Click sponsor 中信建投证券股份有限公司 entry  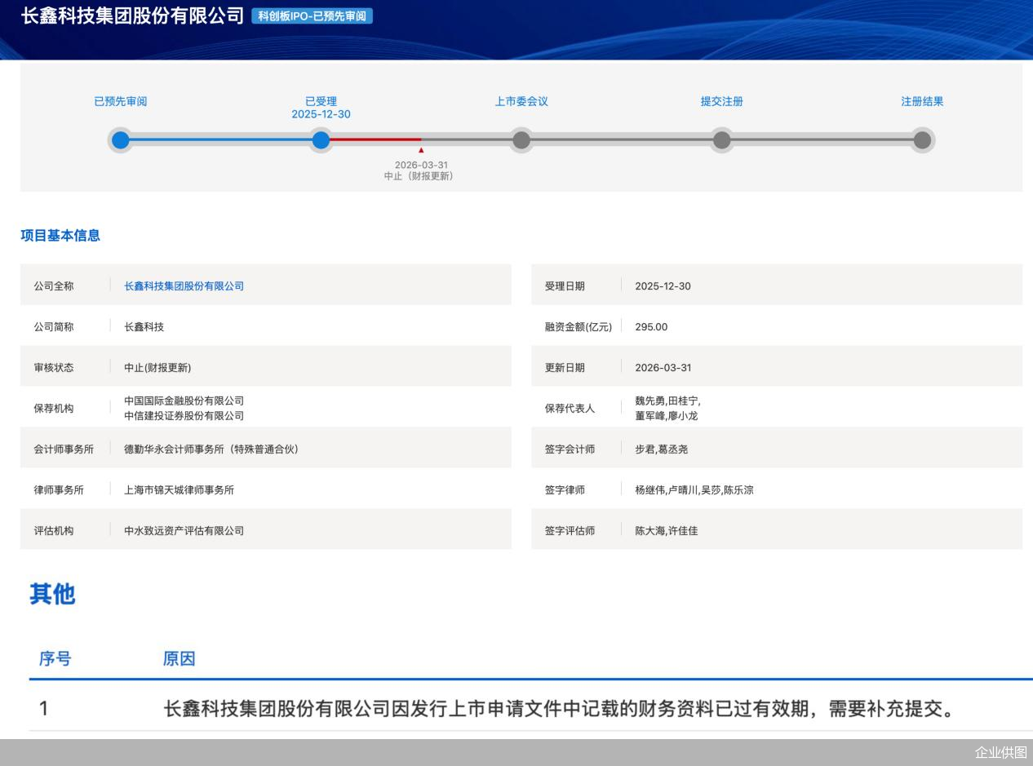(x=183, y=415)
